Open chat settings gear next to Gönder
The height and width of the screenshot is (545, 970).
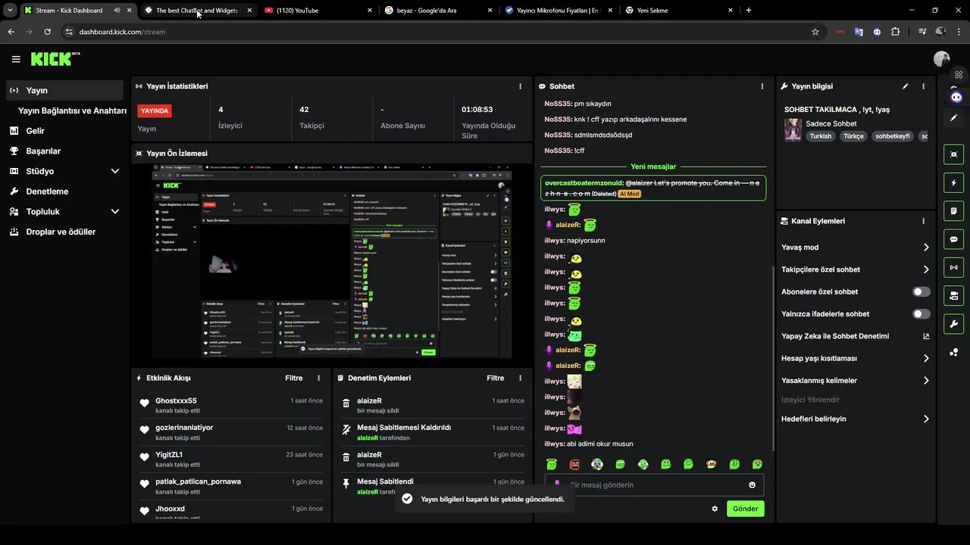(715, 509)
